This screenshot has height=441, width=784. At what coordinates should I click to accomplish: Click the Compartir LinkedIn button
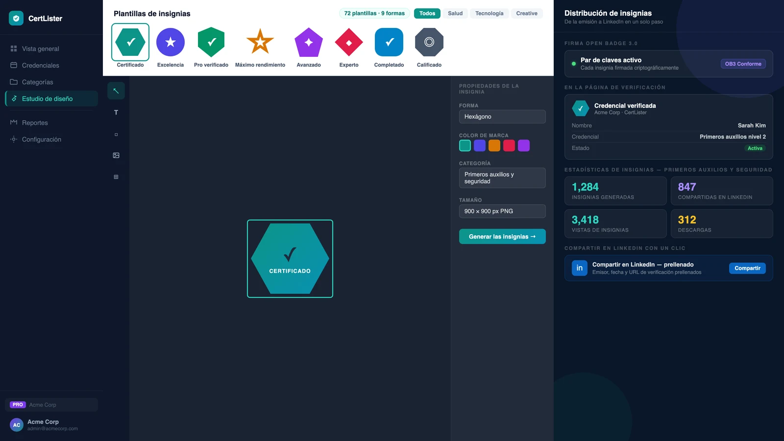tap(747, 268)
